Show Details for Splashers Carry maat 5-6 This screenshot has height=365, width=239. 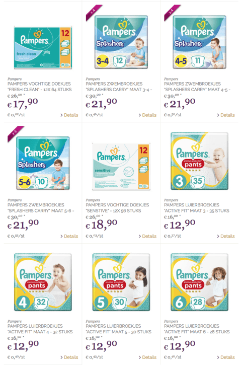(x=69, y=236)
